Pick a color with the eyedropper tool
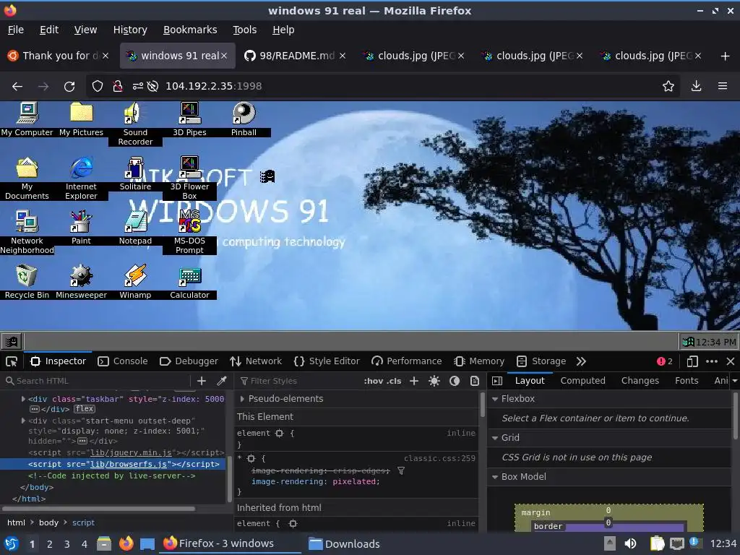740x555 pixels. tap(221, 381)
